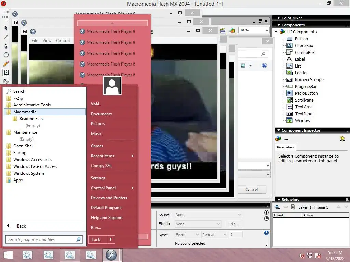Click Back in the Start menu
350x262 pixels.
22,226
